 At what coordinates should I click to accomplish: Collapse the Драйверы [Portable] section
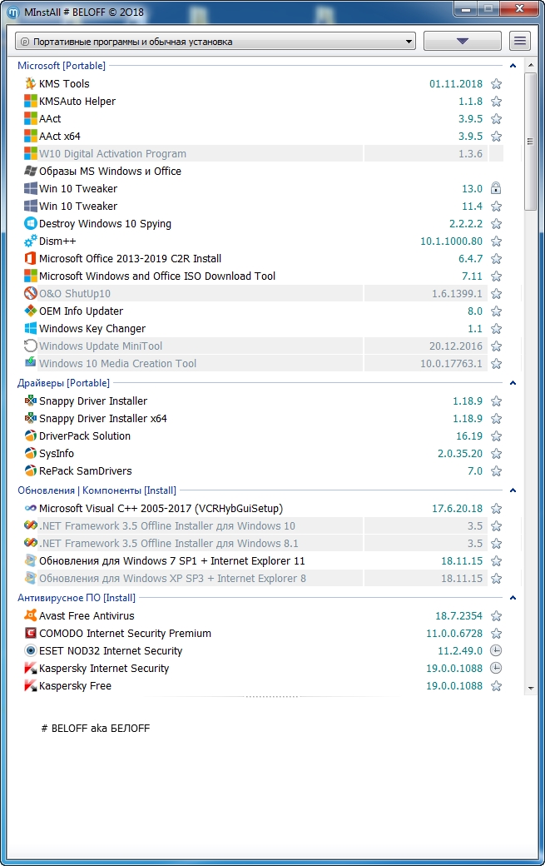click(513, 384)
